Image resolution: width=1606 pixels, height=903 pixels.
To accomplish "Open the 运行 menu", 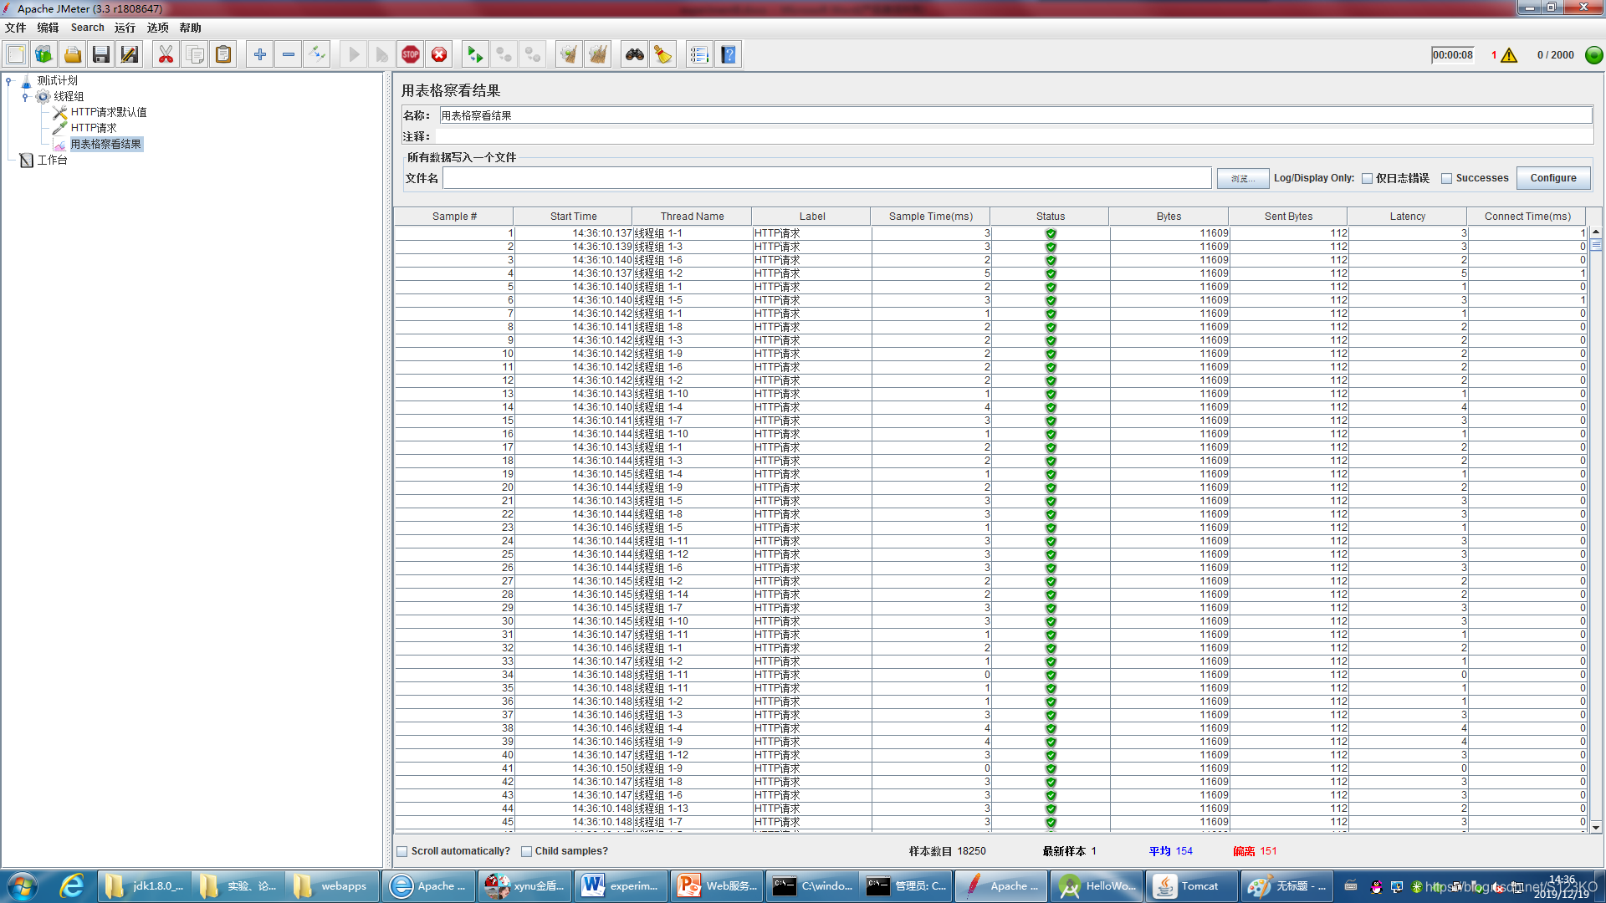I will coord(125,28).
